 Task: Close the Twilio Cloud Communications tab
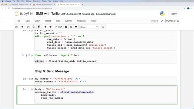point(55,5)
